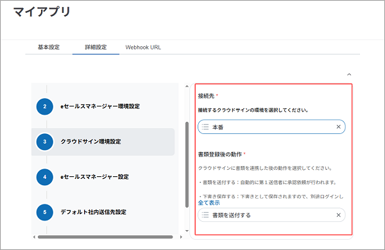
Task: Click right arrow of horizontal scrollbar
Action: coord(181,237)
